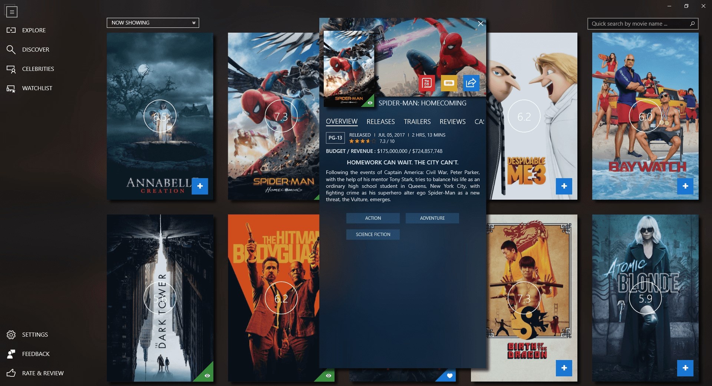Viewport: 712px width, 386px height.
Task: Toggle the eye watched marker on The Dark Tower
Action: pyautogui.click(x=207, y=376)
